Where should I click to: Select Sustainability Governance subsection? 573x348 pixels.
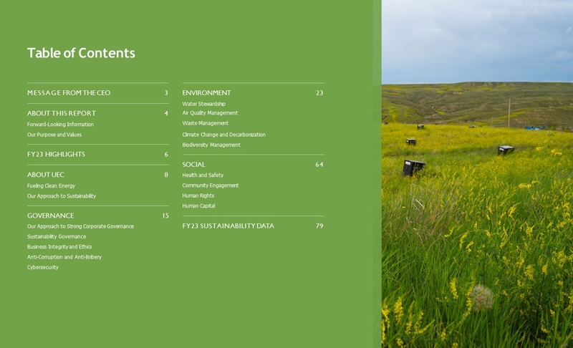pyautogui.click(x=57, y=237)
